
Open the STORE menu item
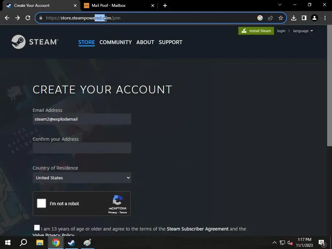tap(86, 42)
